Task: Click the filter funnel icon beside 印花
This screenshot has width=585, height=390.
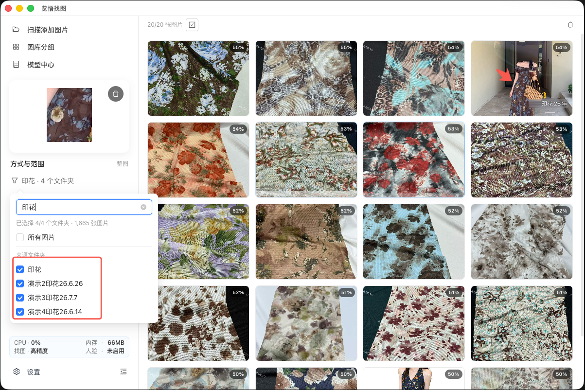Action: 15,181
